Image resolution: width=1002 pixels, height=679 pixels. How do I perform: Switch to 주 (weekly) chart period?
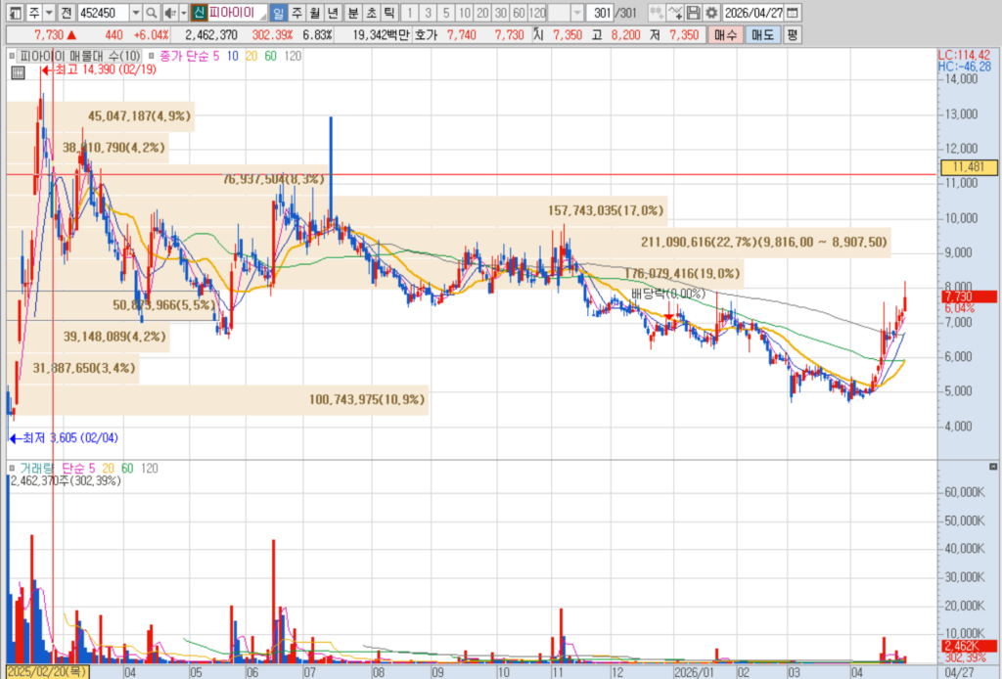pyautogui.click(x=296, y=12)
